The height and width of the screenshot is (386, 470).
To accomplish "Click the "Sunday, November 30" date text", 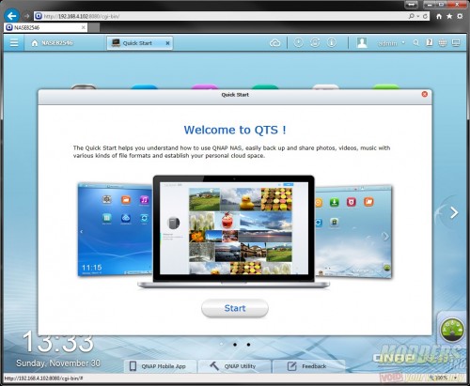I will [58, 363].
